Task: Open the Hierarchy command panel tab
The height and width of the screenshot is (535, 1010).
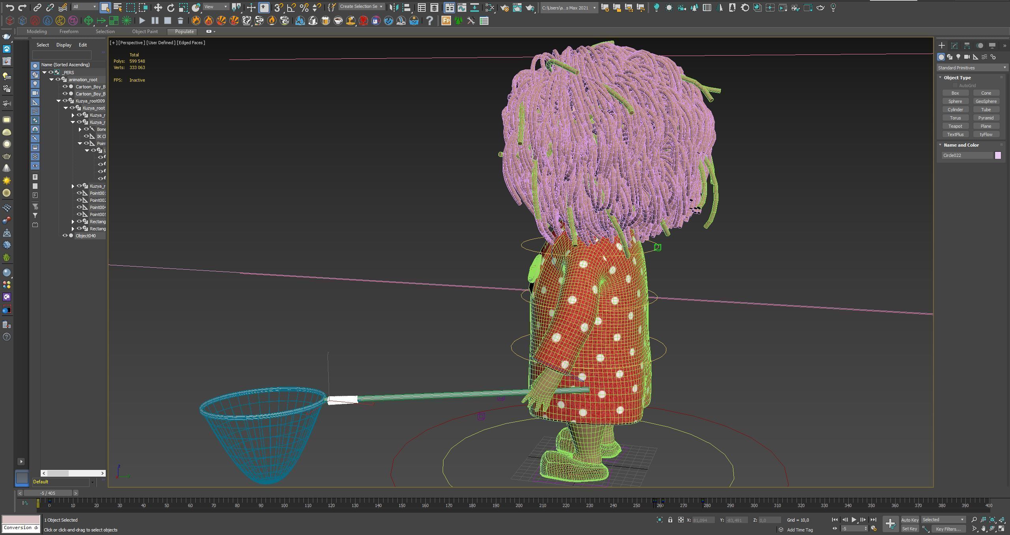Action: pyautogui.click(x=967, y=45)
